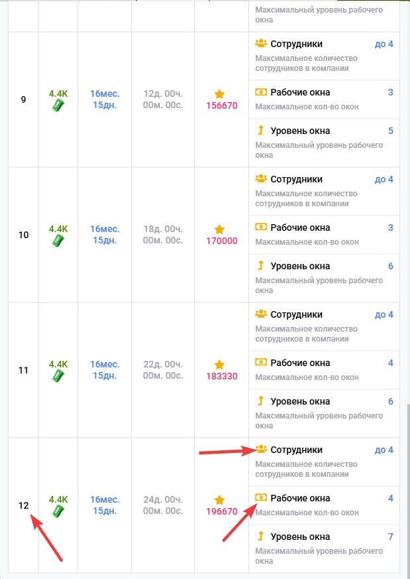Click the window level value 7 in row 12
This screenshot has width=410, height=579.
click(x=390, y=537)
